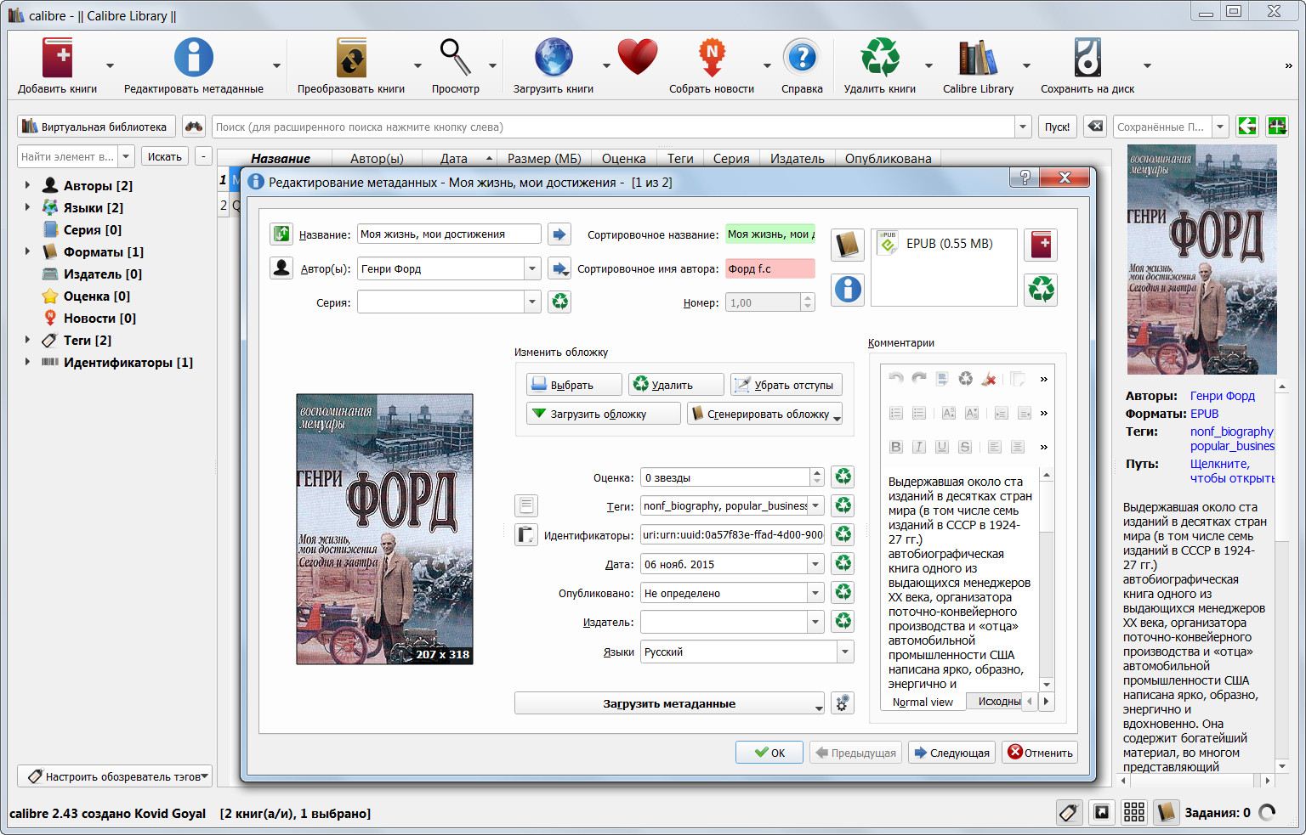Toggle the tag browser icon in status bar
1306x835 pixels.
pos(1069,813)
